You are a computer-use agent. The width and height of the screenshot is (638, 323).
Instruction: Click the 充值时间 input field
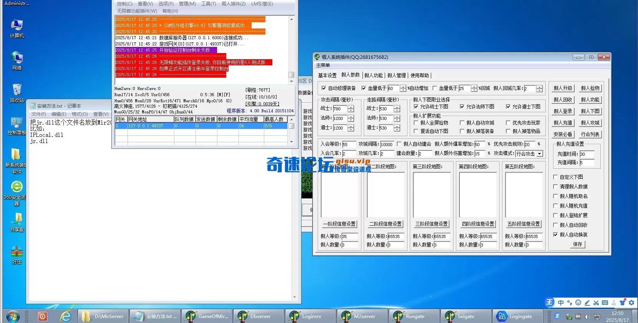pos(587,154)
